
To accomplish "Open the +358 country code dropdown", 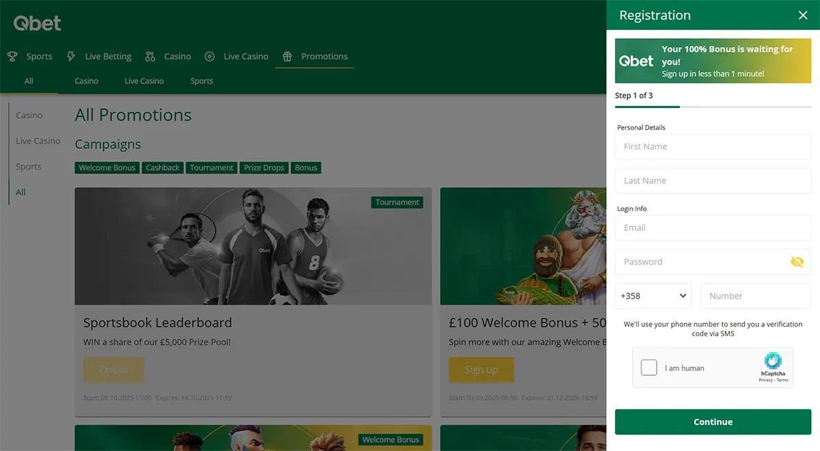I will [653, 296].
